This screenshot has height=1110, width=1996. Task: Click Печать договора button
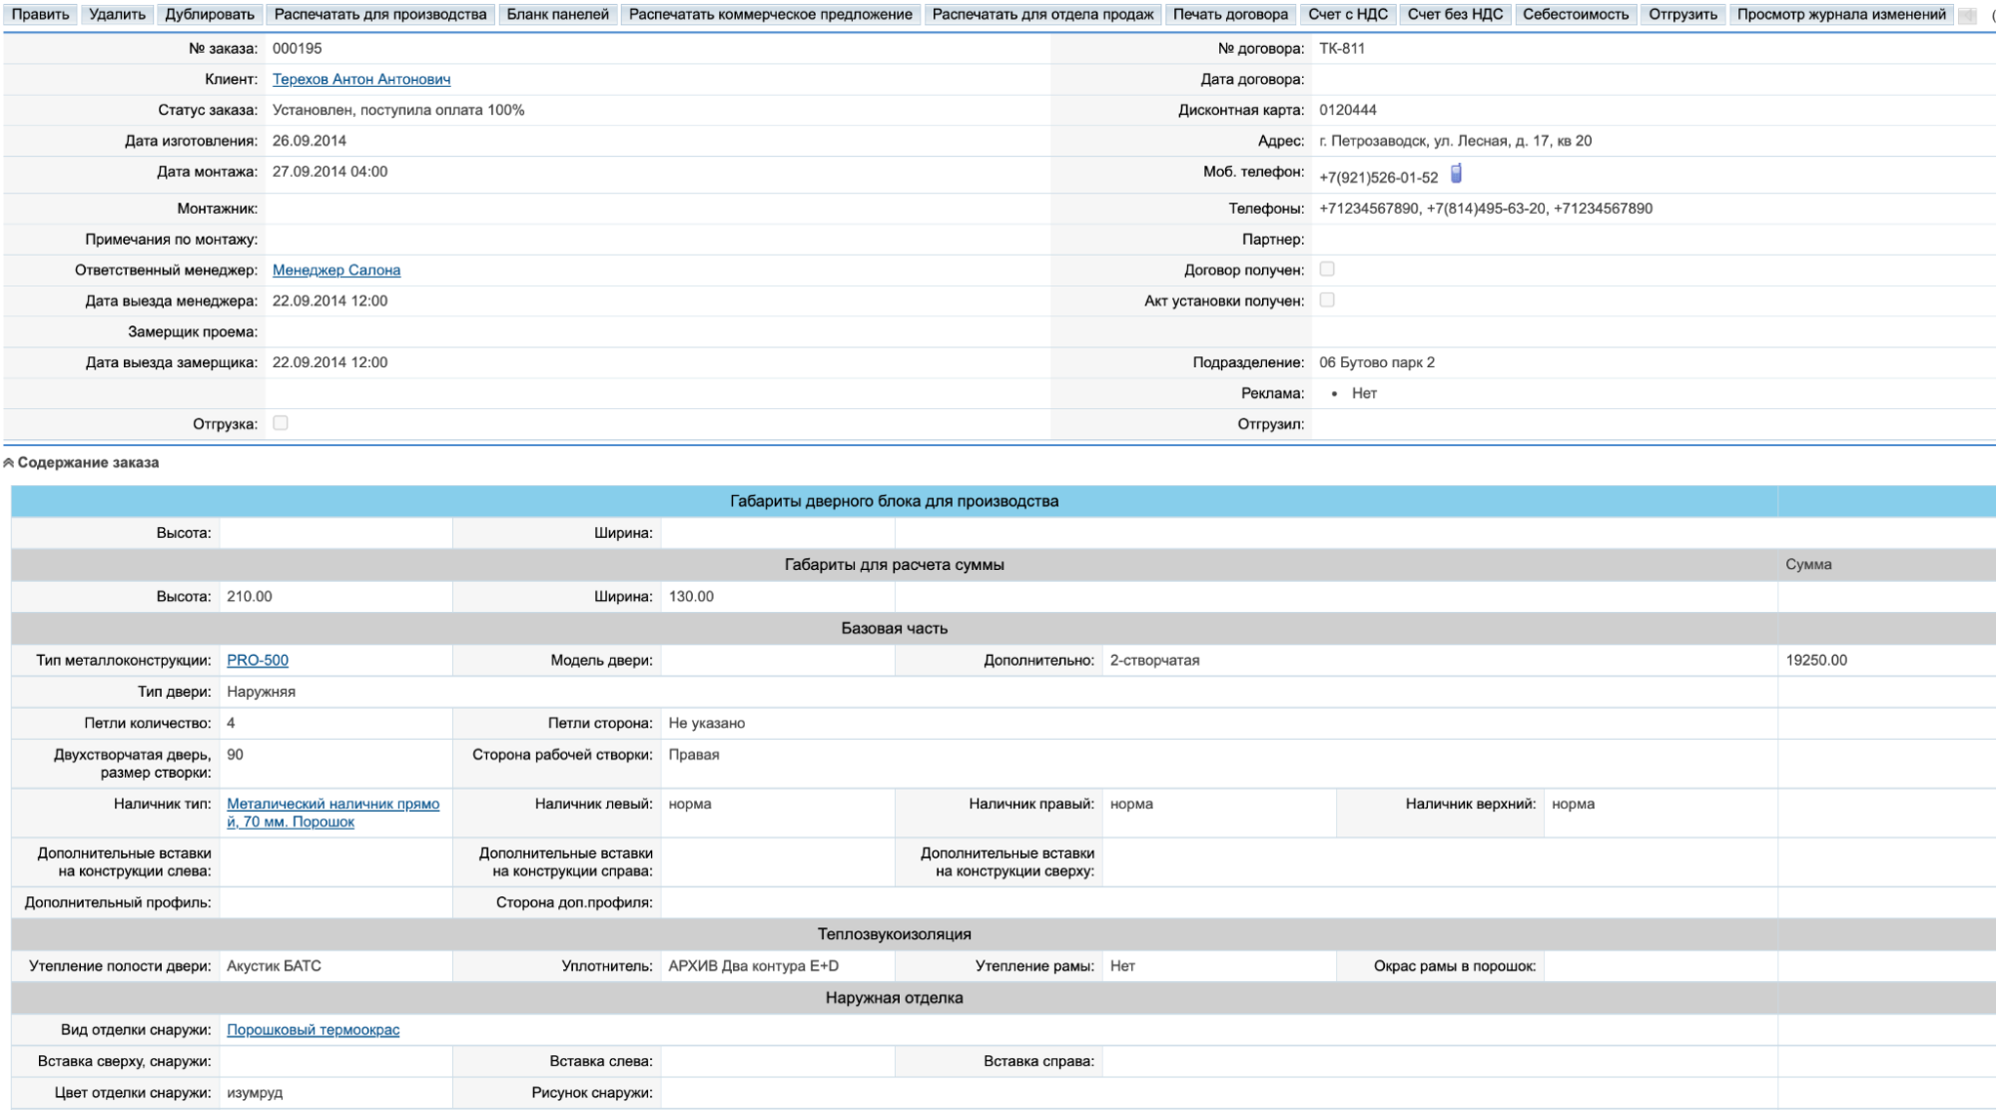click(x=1230, y=15)
